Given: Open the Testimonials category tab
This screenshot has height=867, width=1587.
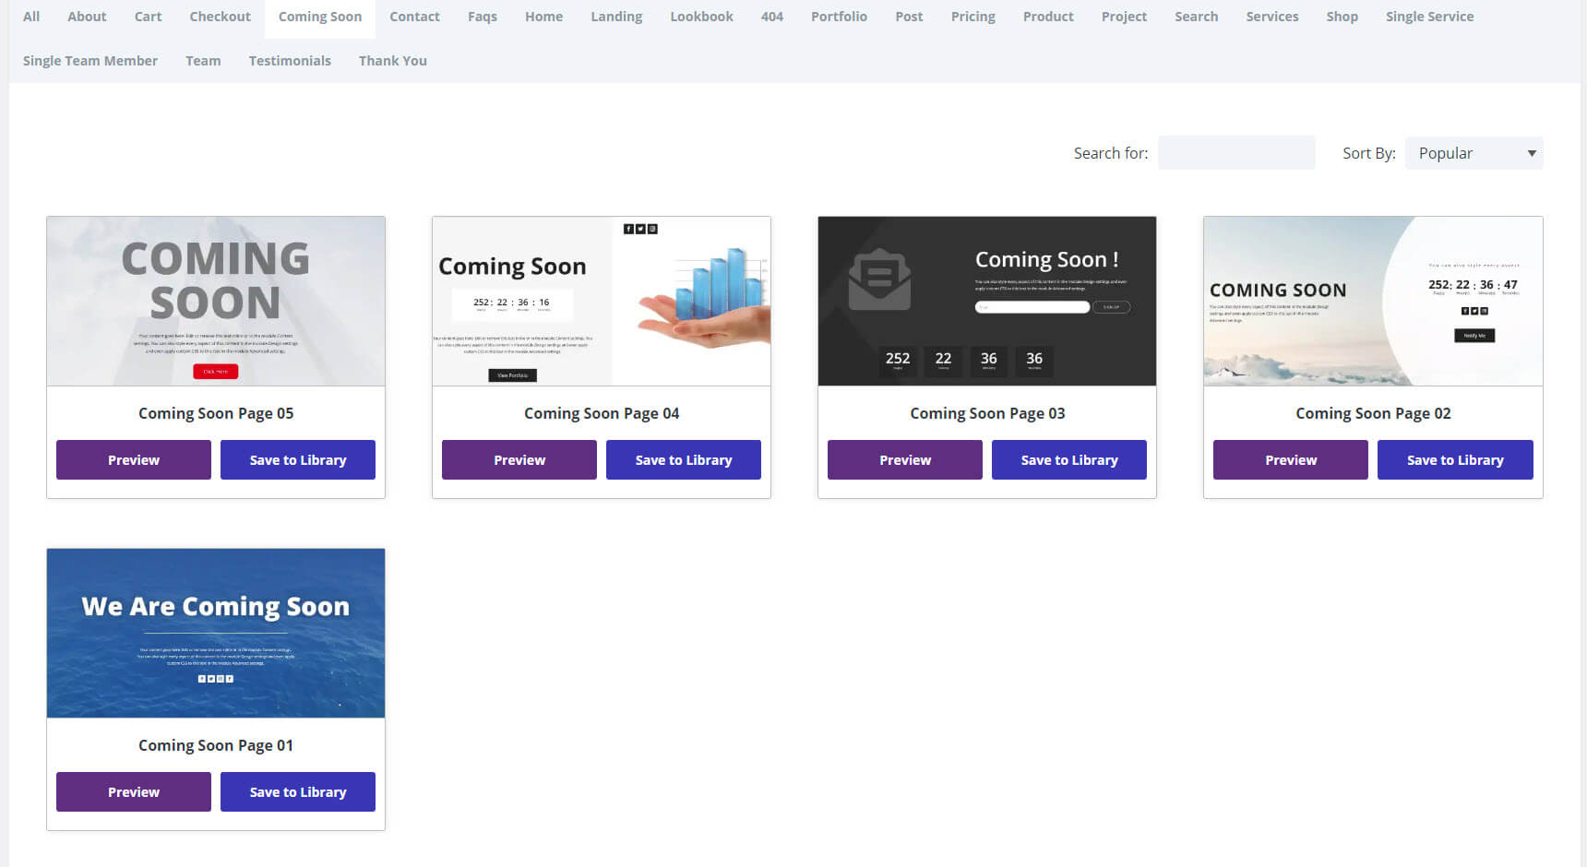Looking at the screenshot, I should coord(290,61).
